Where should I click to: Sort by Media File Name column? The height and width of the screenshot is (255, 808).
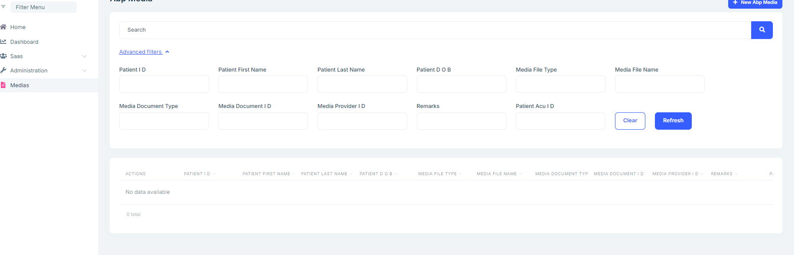tap(497, 174)
